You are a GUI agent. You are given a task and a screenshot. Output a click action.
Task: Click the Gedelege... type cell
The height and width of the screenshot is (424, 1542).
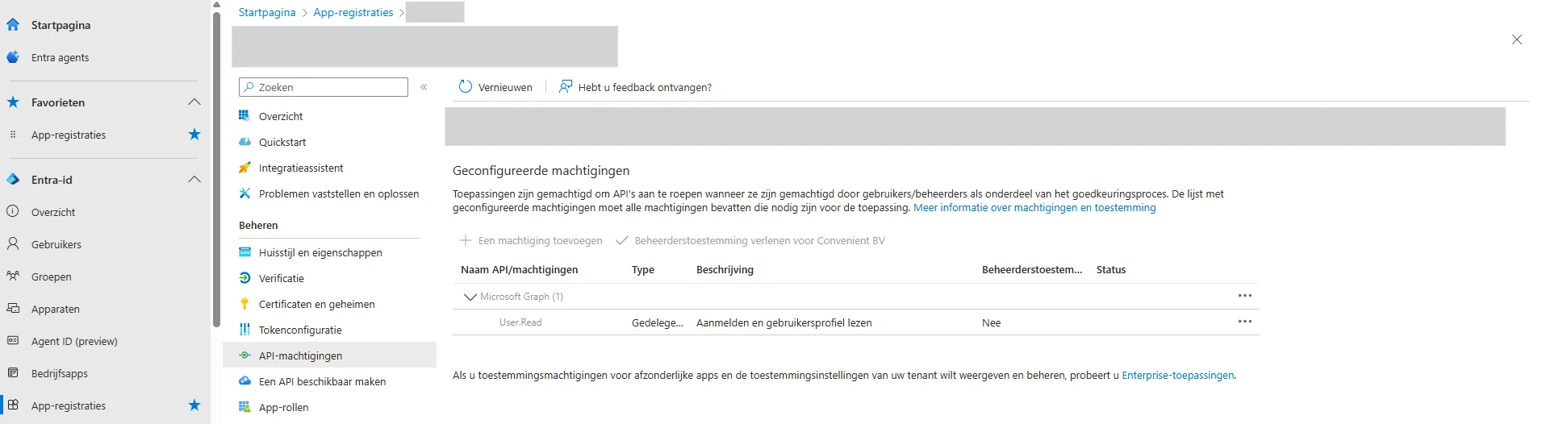(x=658, y=323)
